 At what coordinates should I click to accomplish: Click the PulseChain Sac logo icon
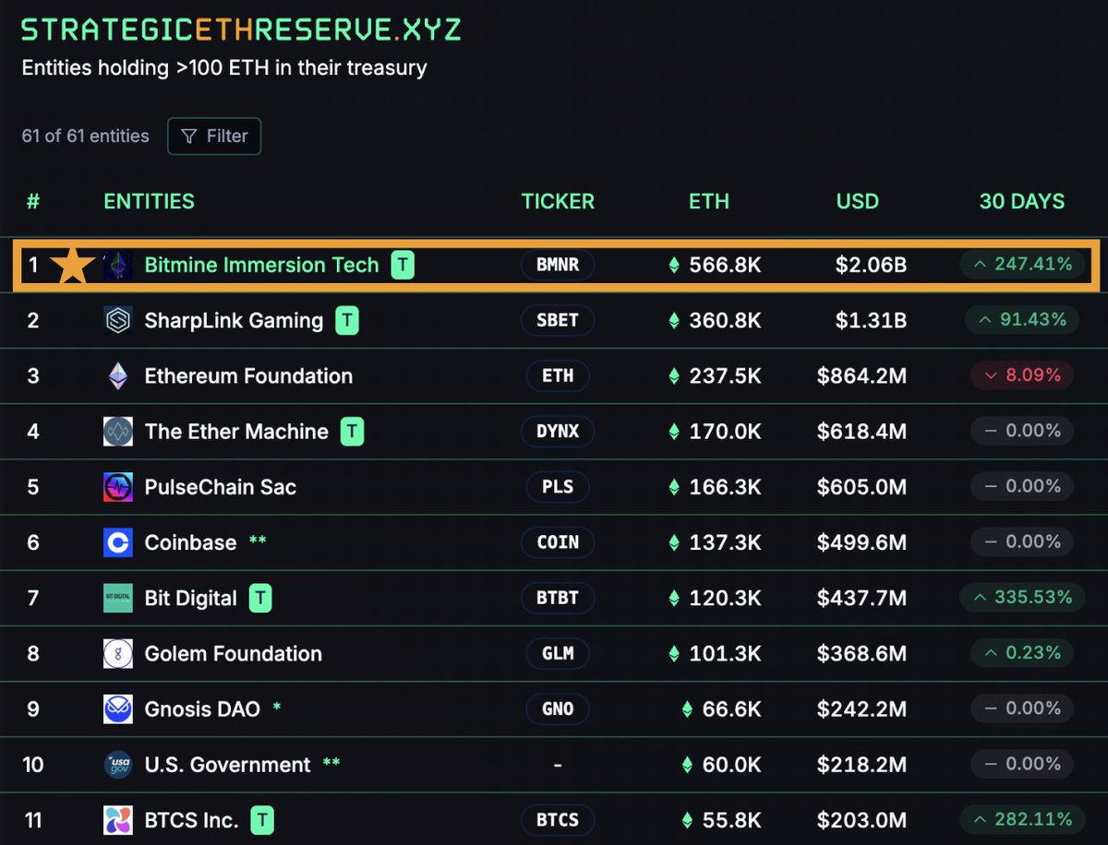pos(118,487)
